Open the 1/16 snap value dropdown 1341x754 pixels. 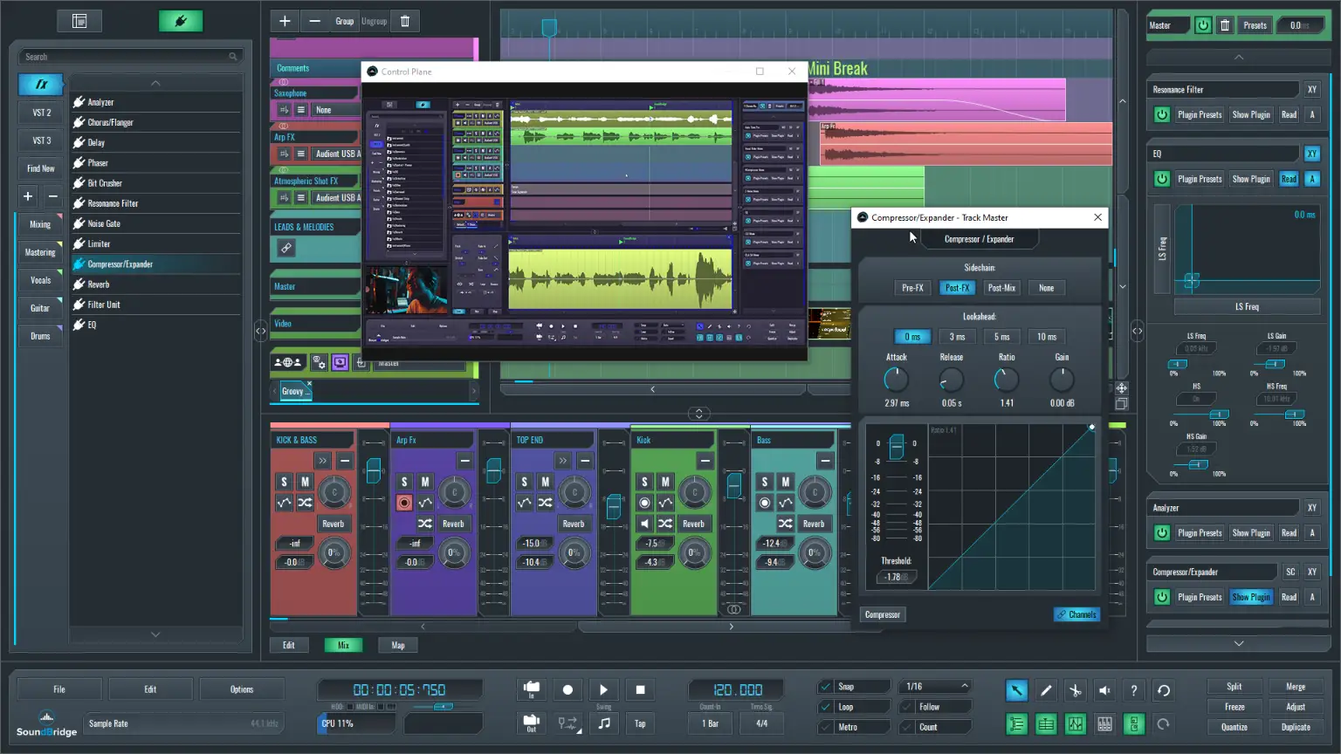pyautogui.click(x=936, y=687)
